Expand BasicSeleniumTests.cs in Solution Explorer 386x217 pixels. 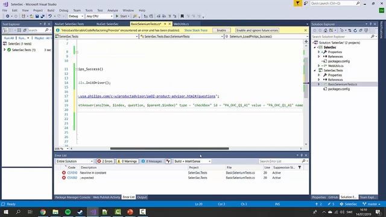click(x=319, y=84)
